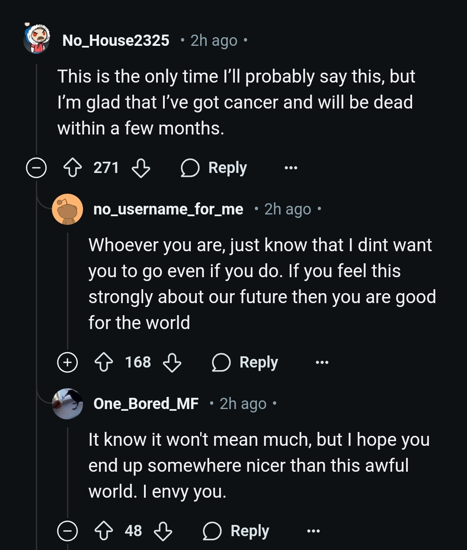
Task: Collapse One_Bored_MF's comment thread
Action: pos(67,531)
